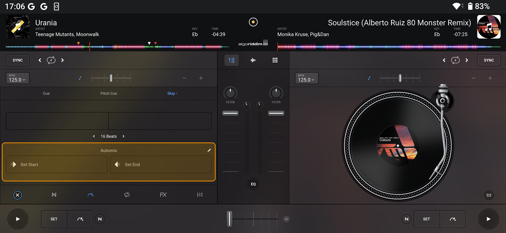Image resolution: width=506 pixels, height=233 pixels.
Task: Click the Automix edit pencil icon
Action: 209,150
